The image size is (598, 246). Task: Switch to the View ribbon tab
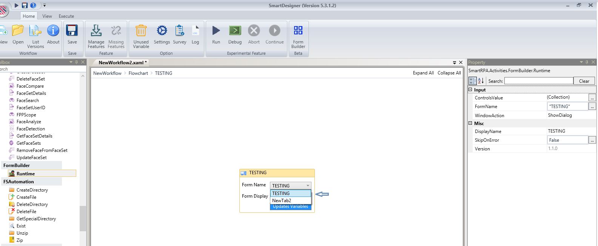47,16
